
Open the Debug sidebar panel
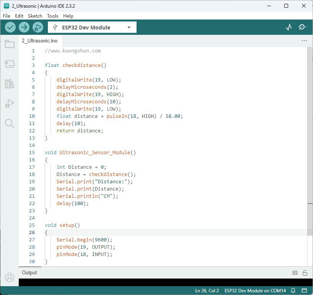coord(10,103)
